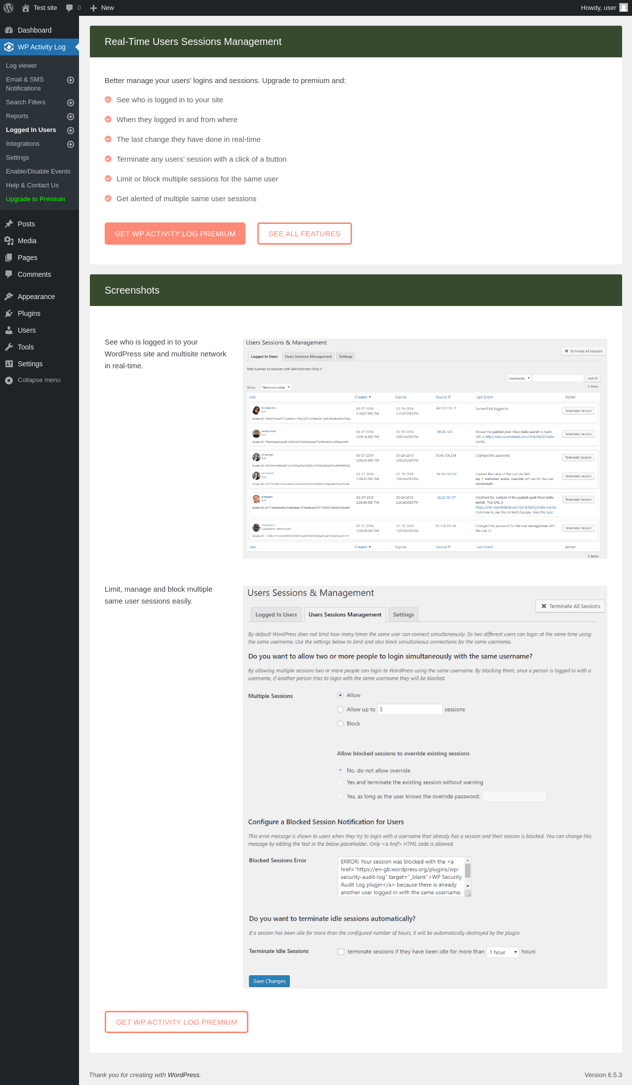This screenshot has height=1085, width=632.
Task: Click the 'Version 6.5.3' footer text
Action: point(603,1075)
